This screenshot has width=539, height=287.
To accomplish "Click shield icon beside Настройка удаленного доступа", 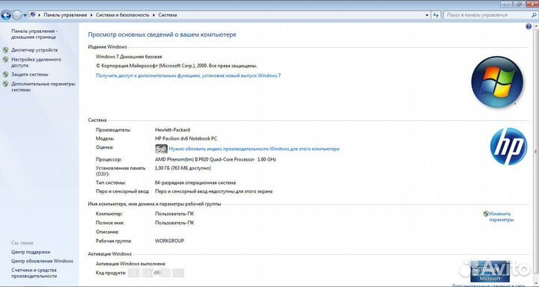I will pos(5,59).
